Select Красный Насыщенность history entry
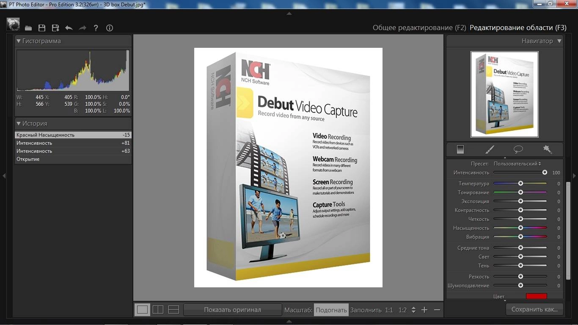This screenshot has height=325, width=578. (x=73, y=135)
